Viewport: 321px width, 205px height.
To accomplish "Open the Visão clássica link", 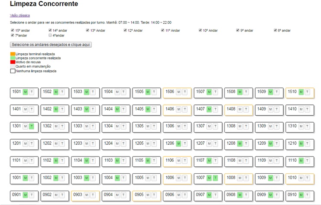I will pyautogui.click(x=20, y=15).
